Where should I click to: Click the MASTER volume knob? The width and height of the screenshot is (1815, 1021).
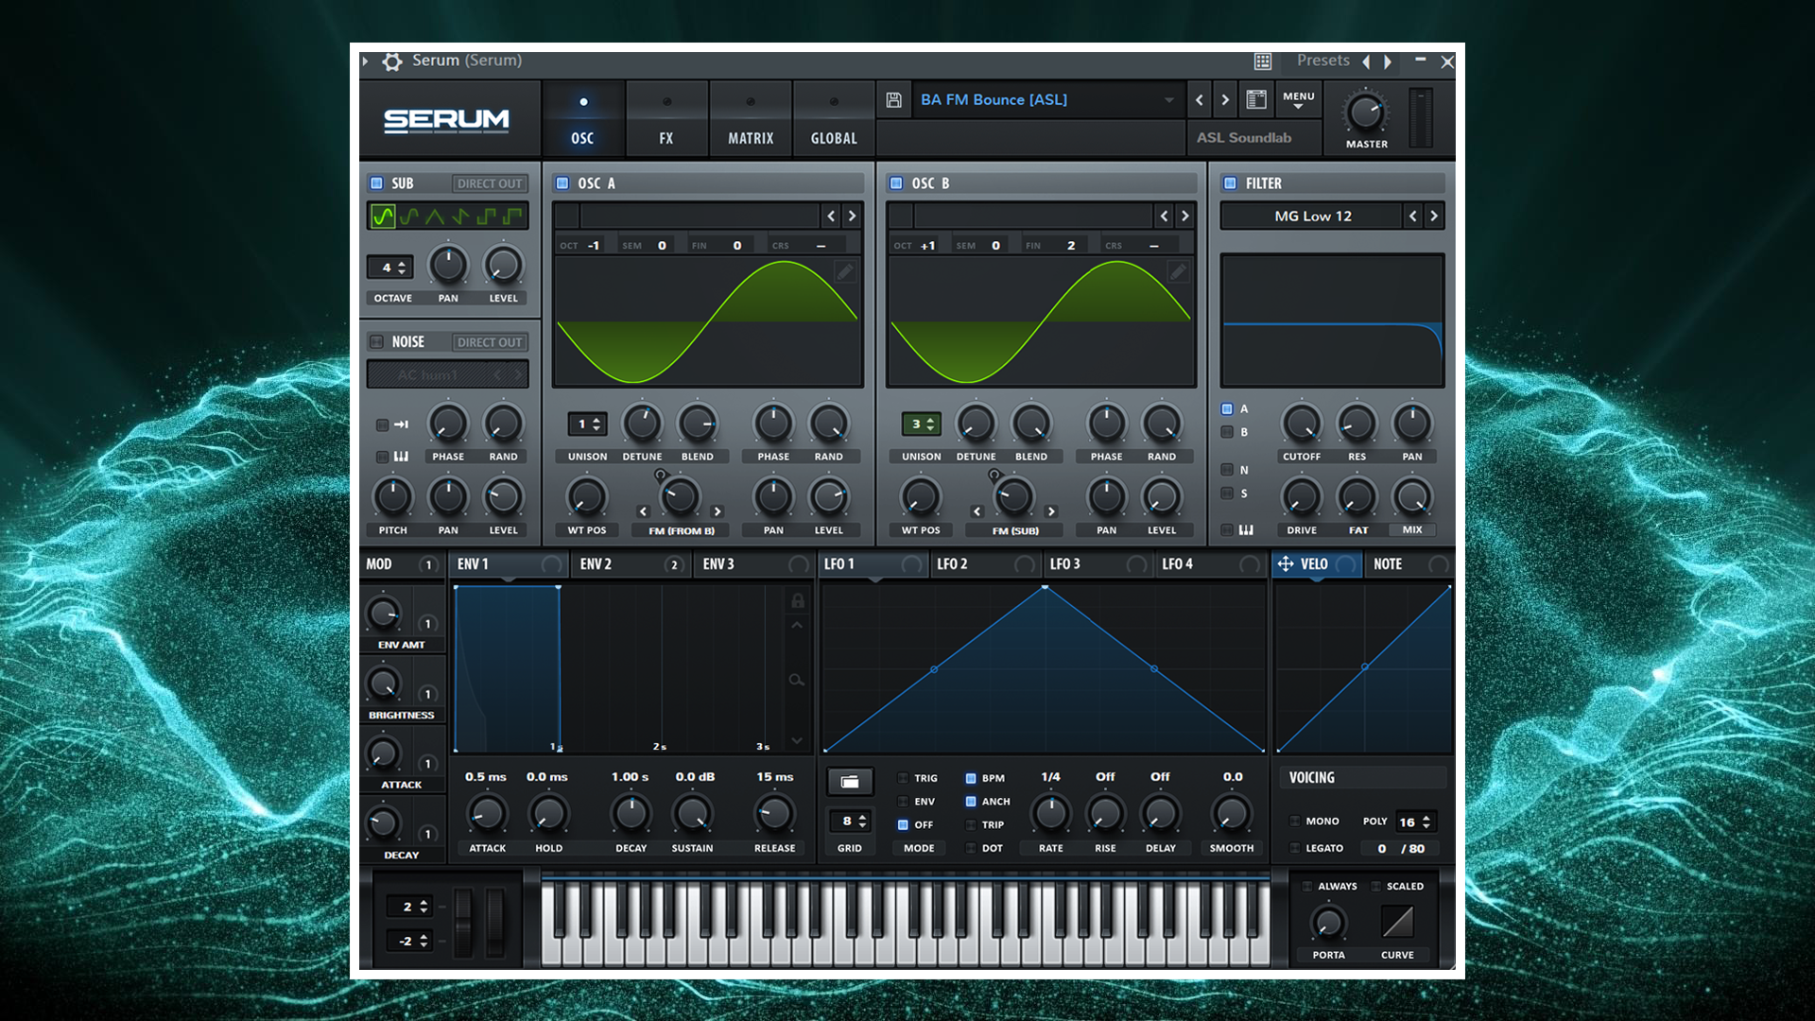point(1365,112)
